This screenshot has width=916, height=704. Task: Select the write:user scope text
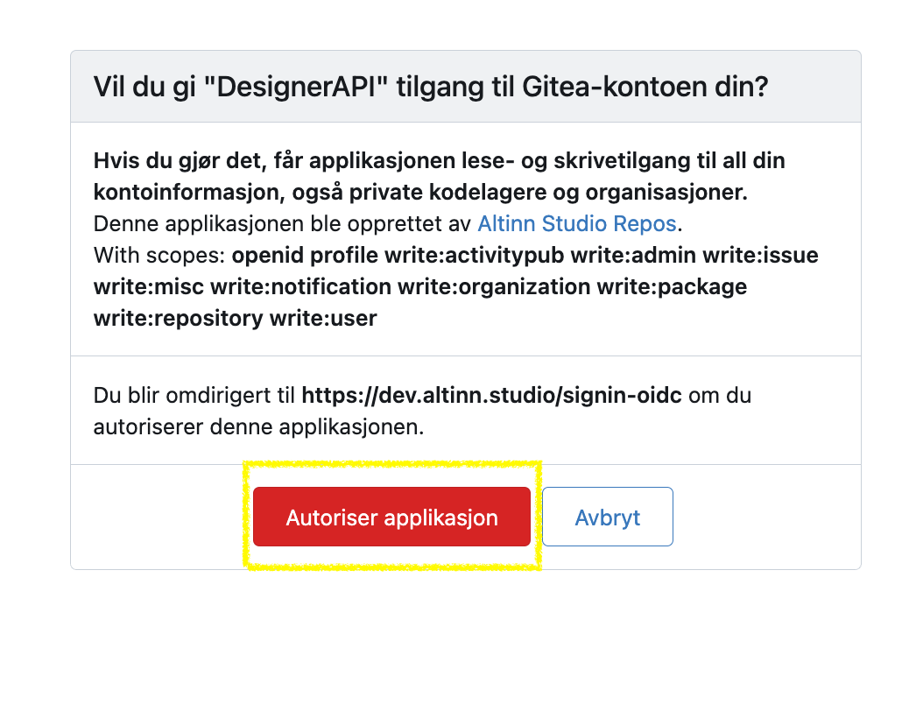pos(323,319)
